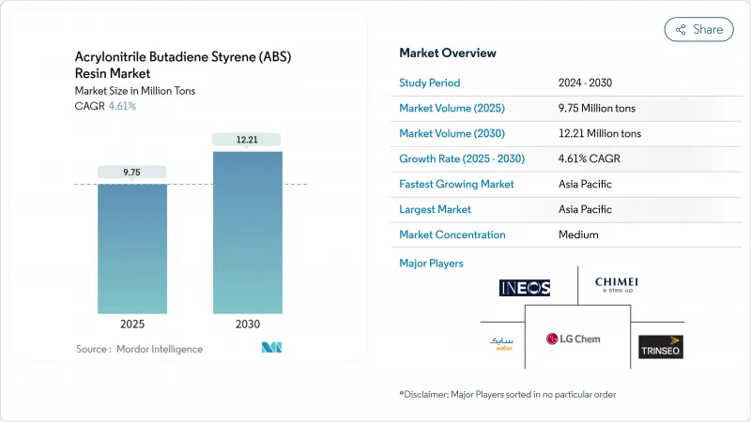The image size is (751, 422).
Task: Click the Market Overview heading
Action: pyautogui.click(x=448, y=53)
